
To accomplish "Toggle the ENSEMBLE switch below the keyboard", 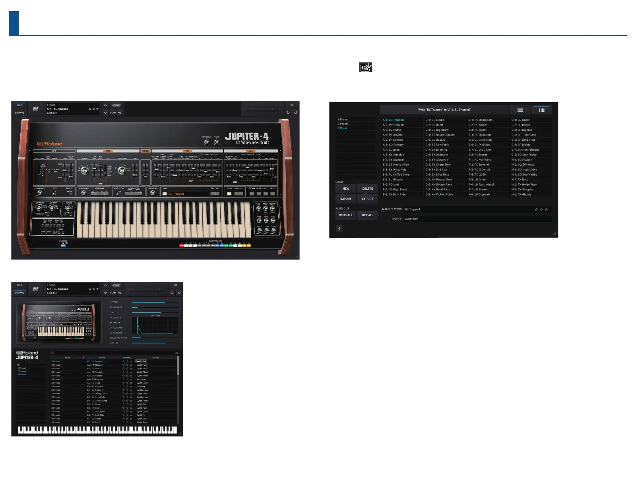I will (x=63, y=245).
